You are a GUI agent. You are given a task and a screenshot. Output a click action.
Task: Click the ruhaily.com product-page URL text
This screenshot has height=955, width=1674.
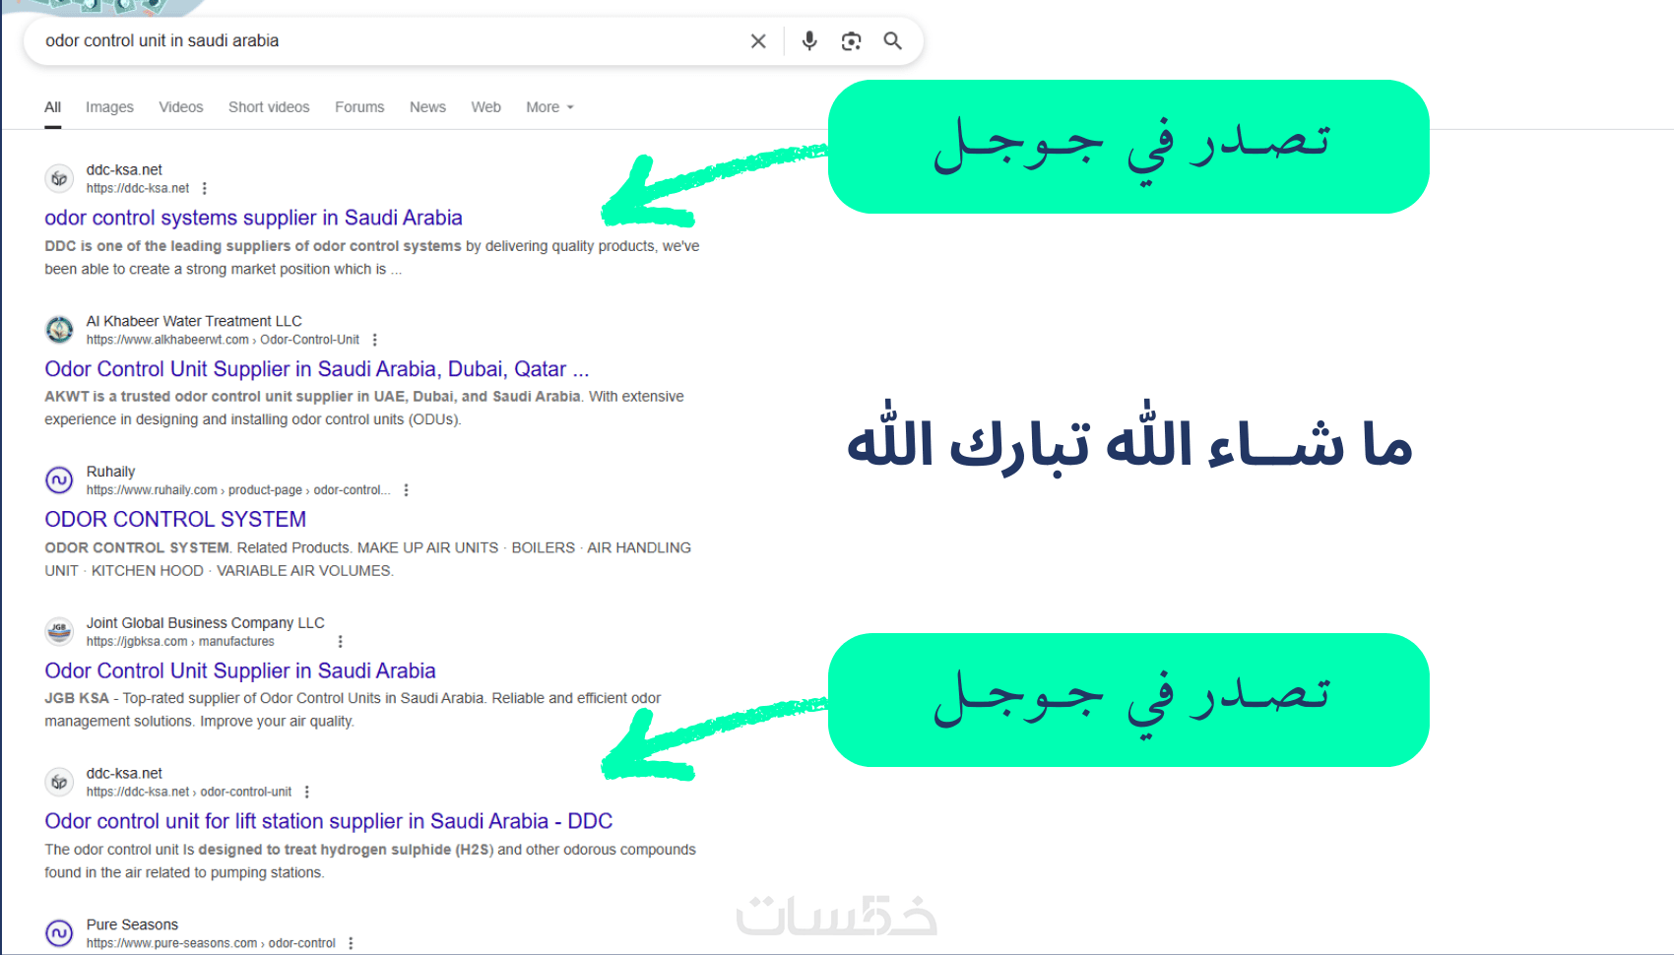[x=238, y=490]
